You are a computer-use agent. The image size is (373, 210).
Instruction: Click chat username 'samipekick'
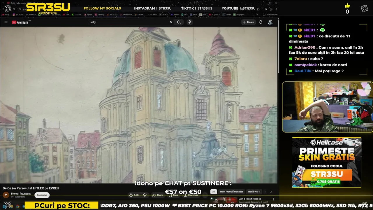(x=306, y=65)
